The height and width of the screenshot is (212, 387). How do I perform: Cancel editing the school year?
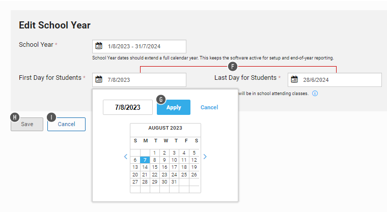point(66,124)
